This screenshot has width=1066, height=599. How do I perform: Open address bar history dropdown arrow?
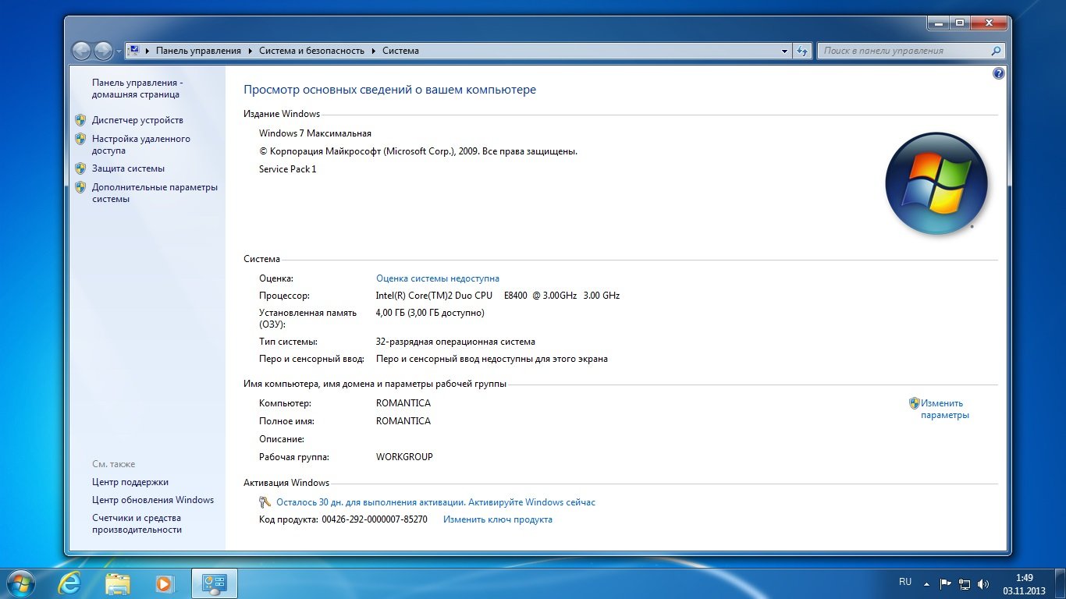click(x=785, y=51)
